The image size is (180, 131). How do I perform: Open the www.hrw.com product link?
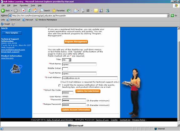click(x=7, y=58)
